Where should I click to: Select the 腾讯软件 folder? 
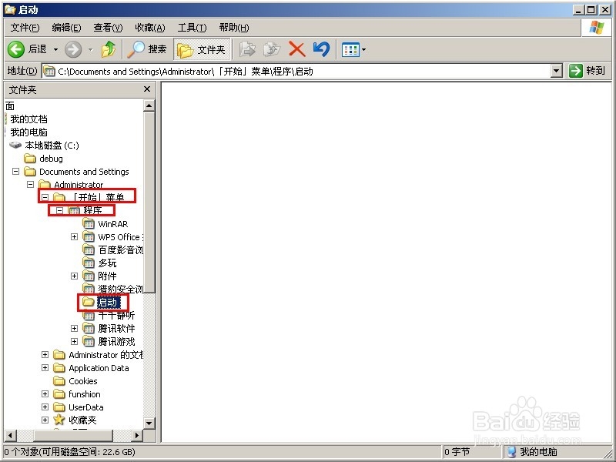116,329
